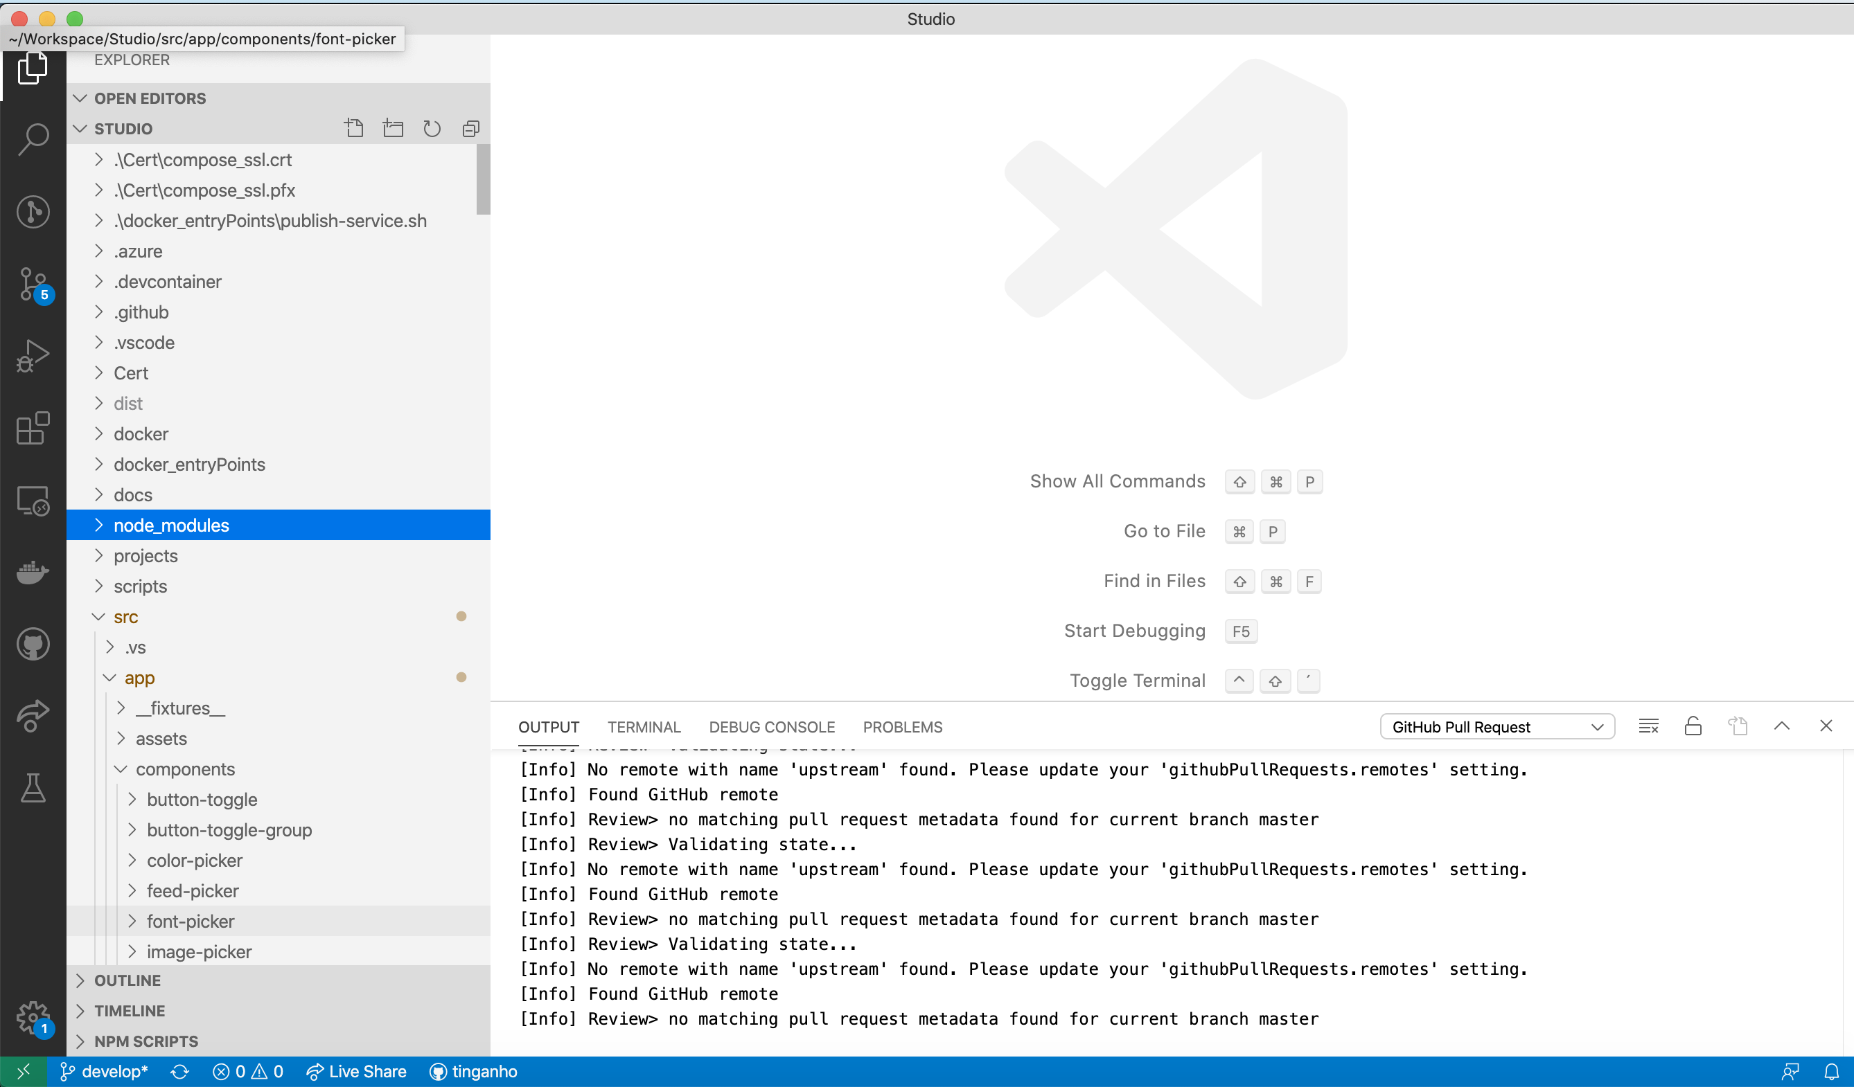Start a Live Share session from status bar
Screen dimensions: 1854x1087
(x=357, y=1072)
